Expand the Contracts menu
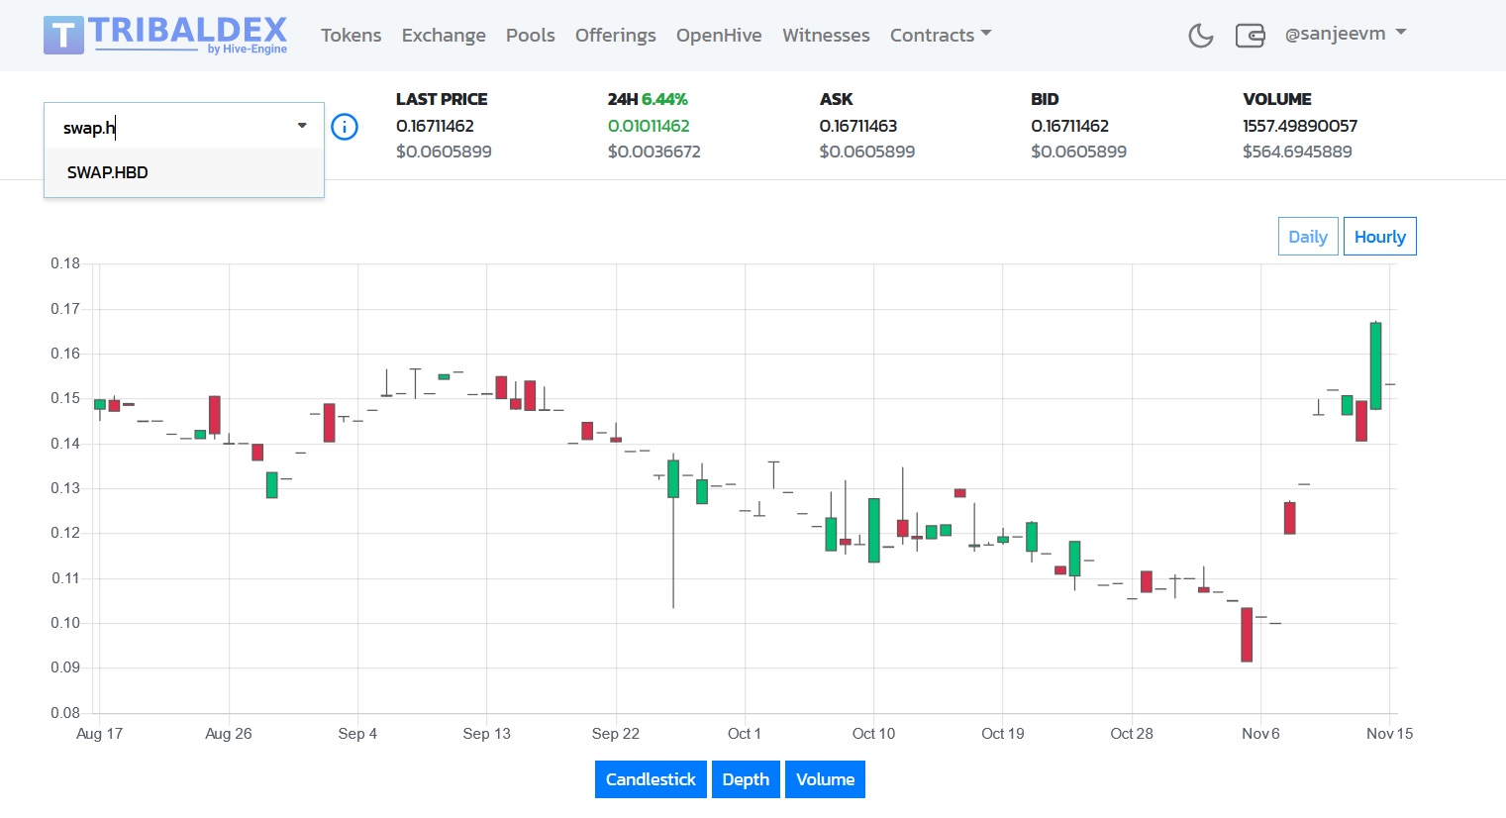Image resolution: width=1506 pixels, height=818 pixels. [x=941, y=35]
